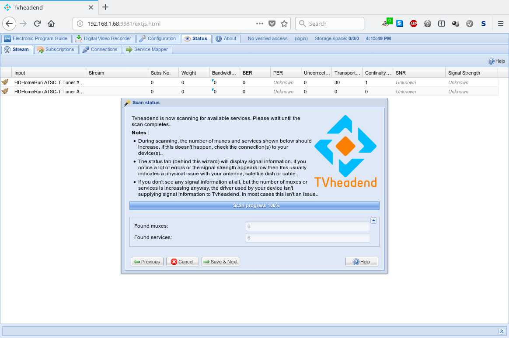Click the (login) link
Image resolution: width=509 pixels, height=338 pixels.
301,38
